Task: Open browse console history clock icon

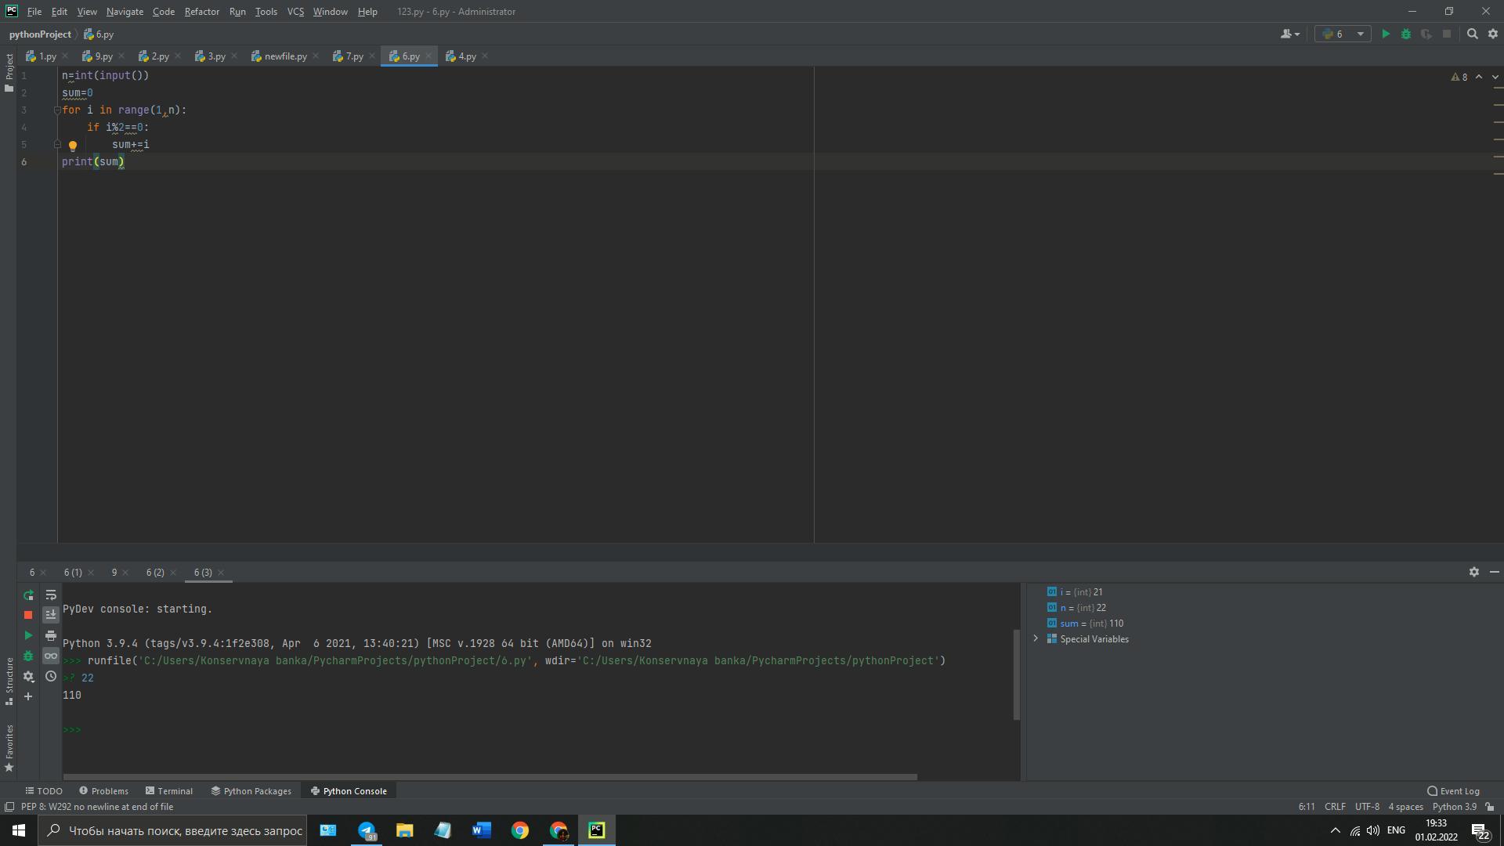Action: (51, 676)
